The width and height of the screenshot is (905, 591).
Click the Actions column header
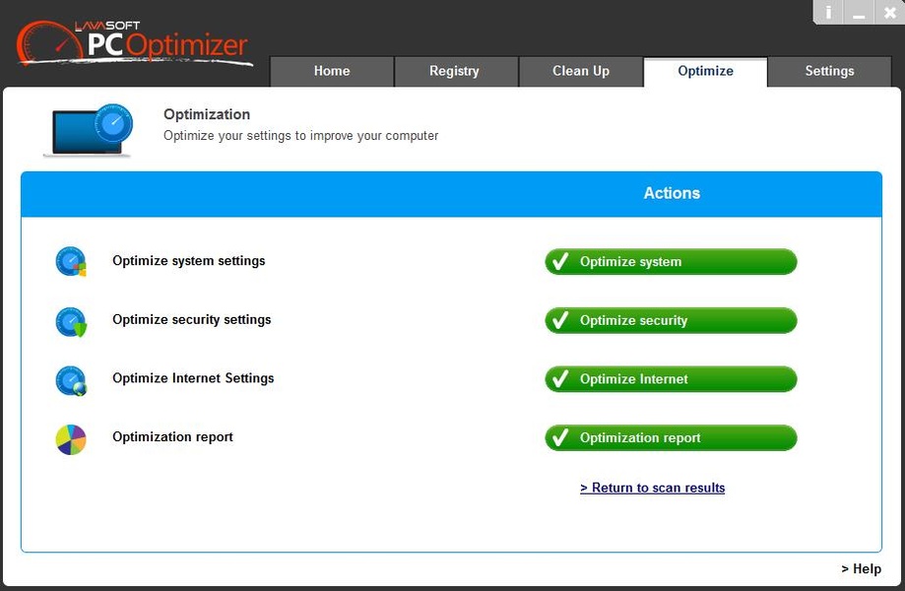tap(672, 193)
